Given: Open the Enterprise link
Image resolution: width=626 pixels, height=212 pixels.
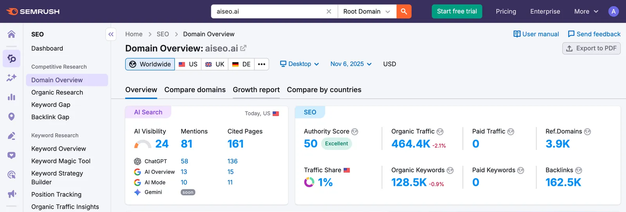Looking at the screenshot, I should [x=545, y=11].
